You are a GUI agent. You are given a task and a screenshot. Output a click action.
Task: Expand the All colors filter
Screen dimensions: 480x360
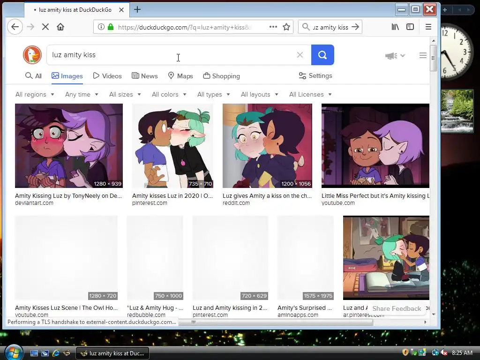pyautogui.click(x=169, y=94)
